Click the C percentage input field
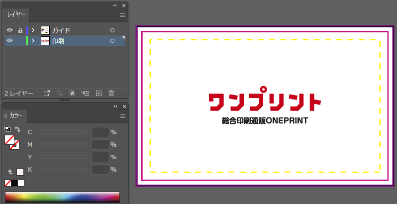The height and width of the screenshot is (204, 397). pyautogui.click(x=100, y=132)
